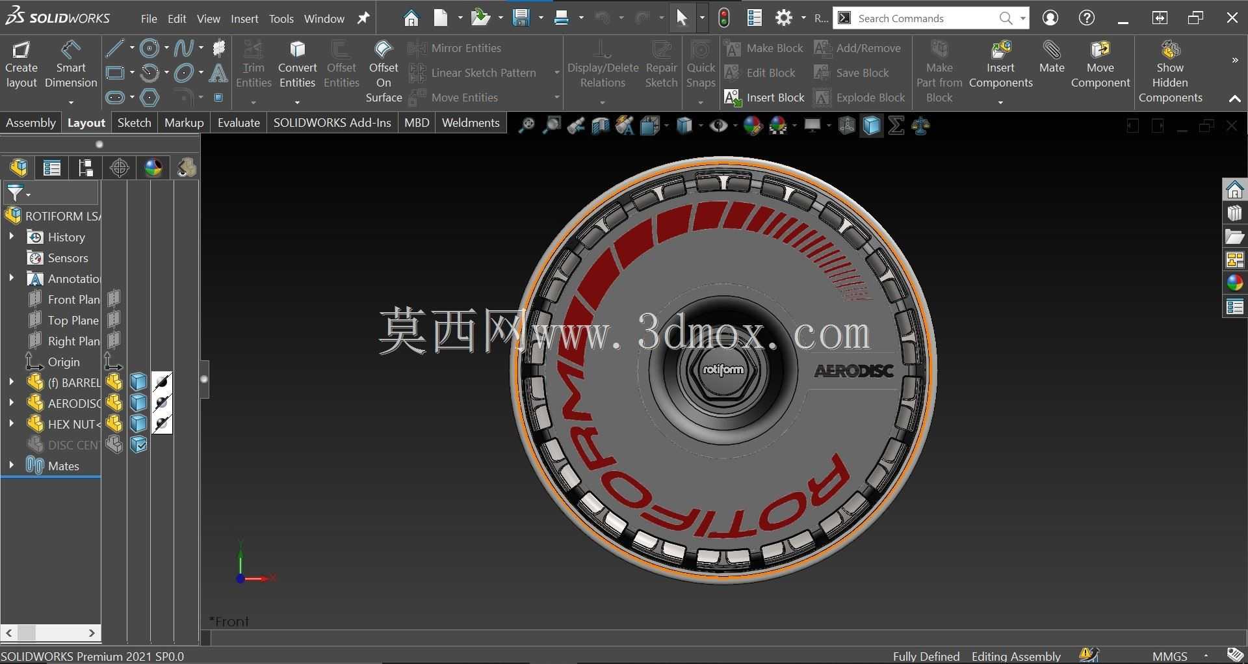
Task: Click Offset On Surface tool
Action: (383, 72)
